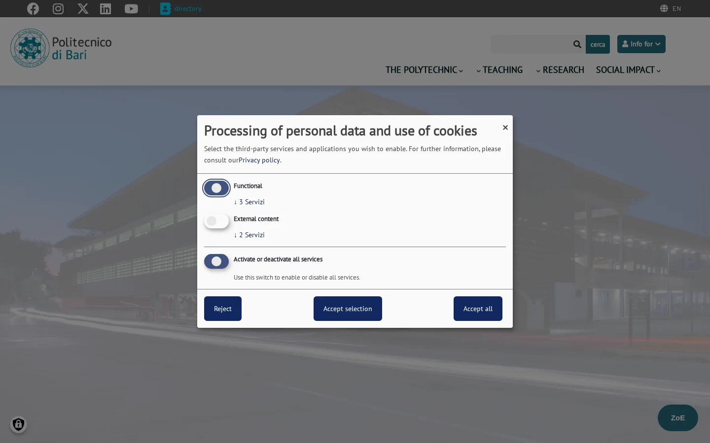Open the LinkedIn icon link
The image size is (710, 443).
106,9
